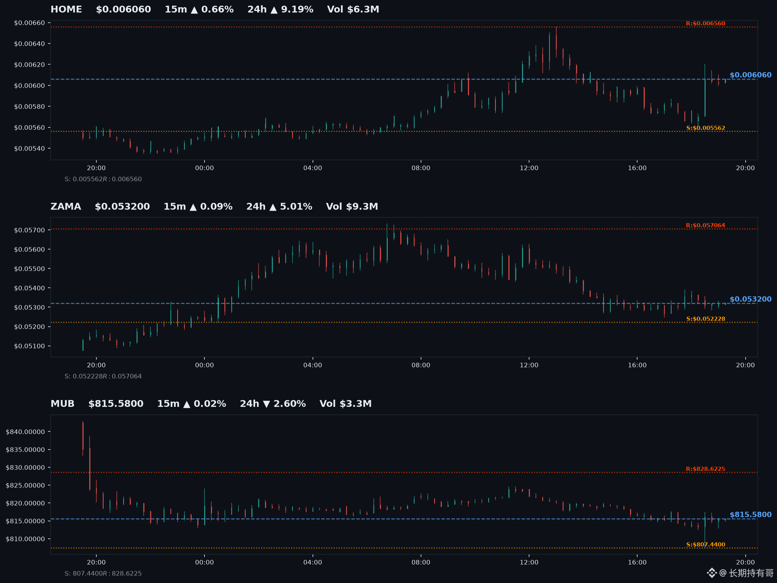This screenshot has width=777, height=583.
Task: Select the $820.00000 y-axis tick
Action: 25,503
